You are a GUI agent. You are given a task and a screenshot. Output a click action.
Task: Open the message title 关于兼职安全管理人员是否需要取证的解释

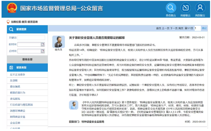(x=97, y=38)
